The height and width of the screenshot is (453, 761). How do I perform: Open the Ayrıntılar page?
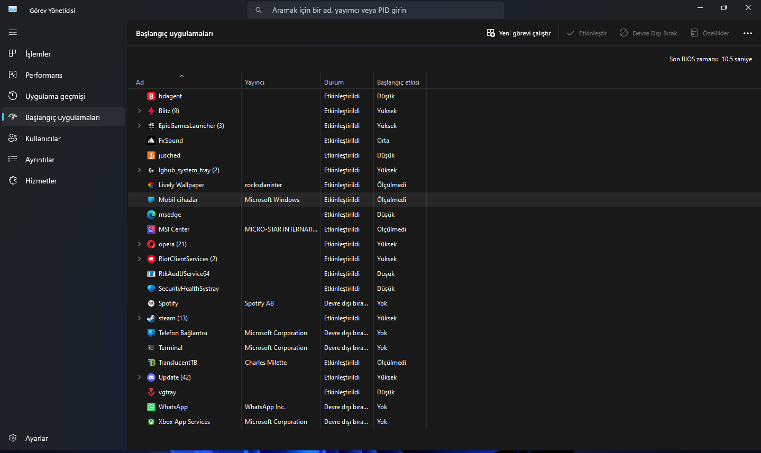point(63,160)
